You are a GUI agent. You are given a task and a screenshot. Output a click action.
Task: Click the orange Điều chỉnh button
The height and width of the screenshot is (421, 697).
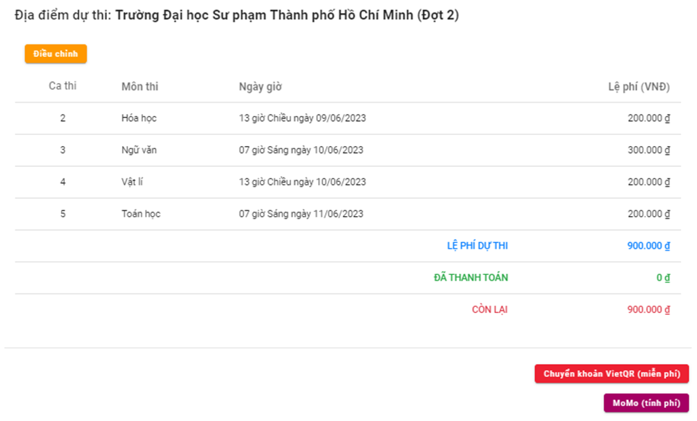point(56,54)
